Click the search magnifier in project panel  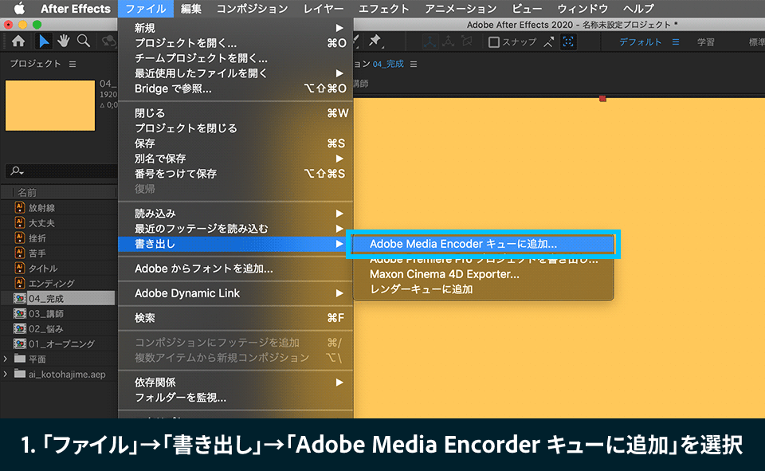(17, 171)
